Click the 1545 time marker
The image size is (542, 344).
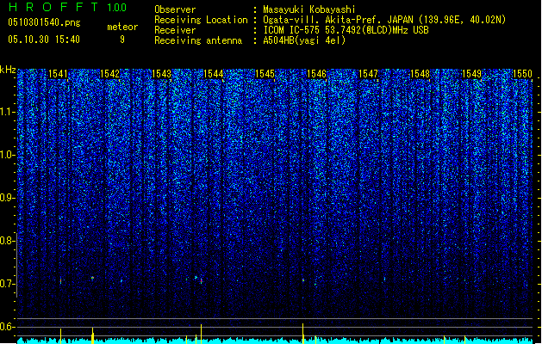(x=265, y=74)
